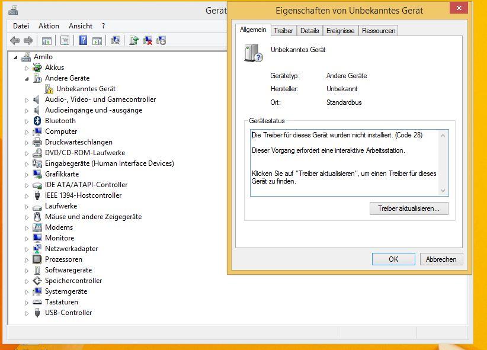Toggle the console tree pane icon

pyautogui.click(x=47, y=41)
